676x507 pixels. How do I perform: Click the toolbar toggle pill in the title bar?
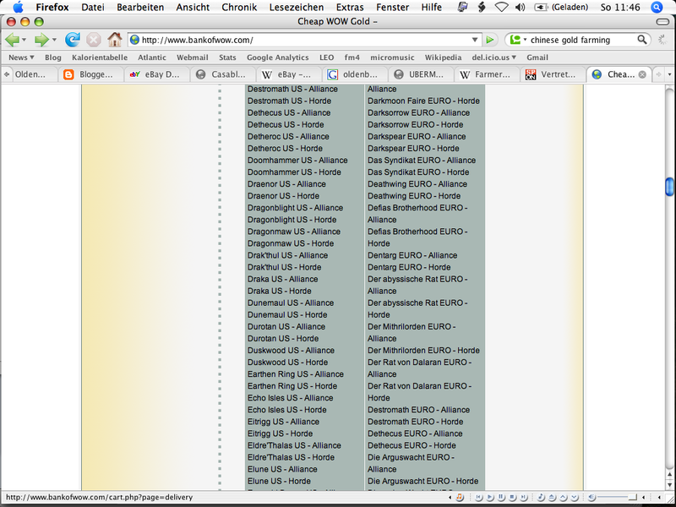click(x=662, y=22)
